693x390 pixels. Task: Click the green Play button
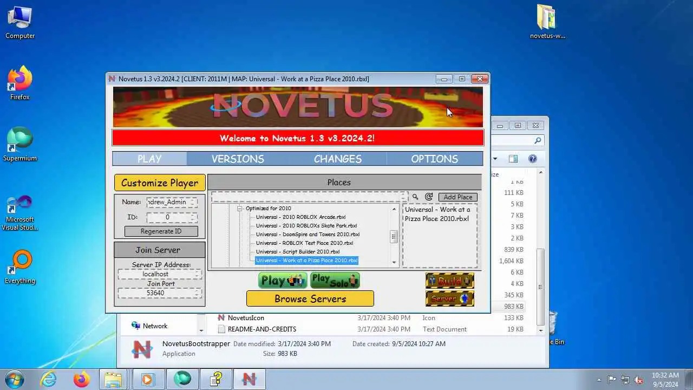pos(283,281)
